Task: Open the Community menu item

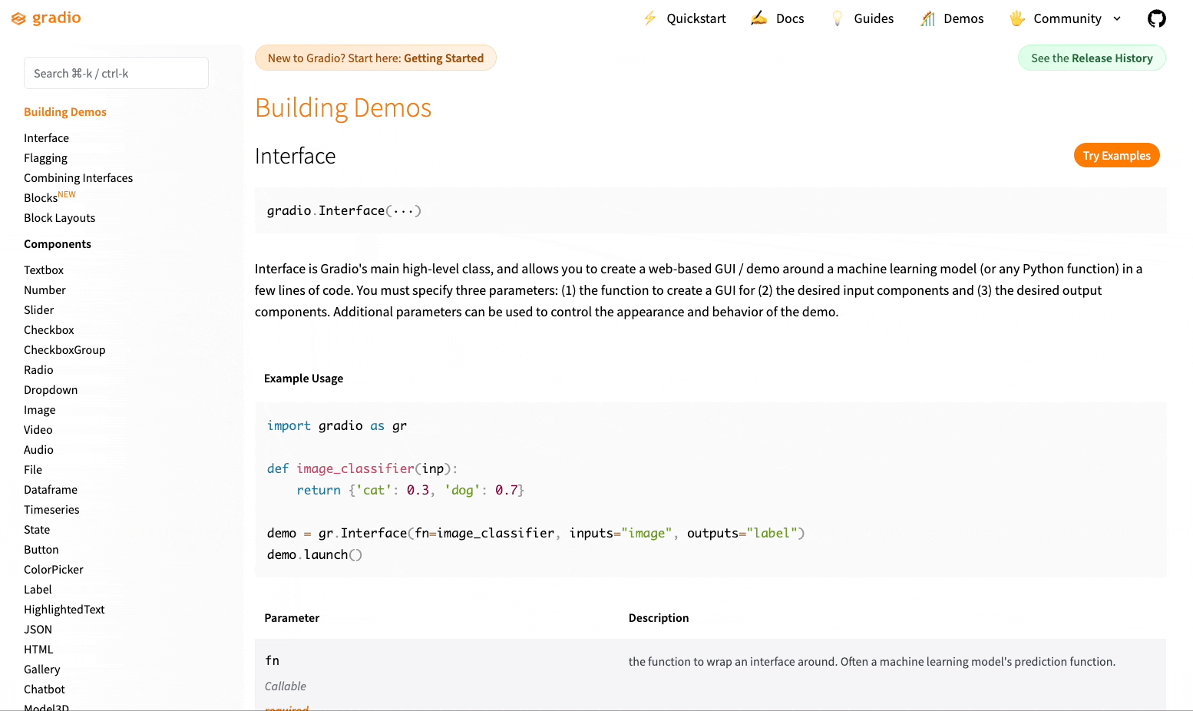Action: [x=1067, y=18]
